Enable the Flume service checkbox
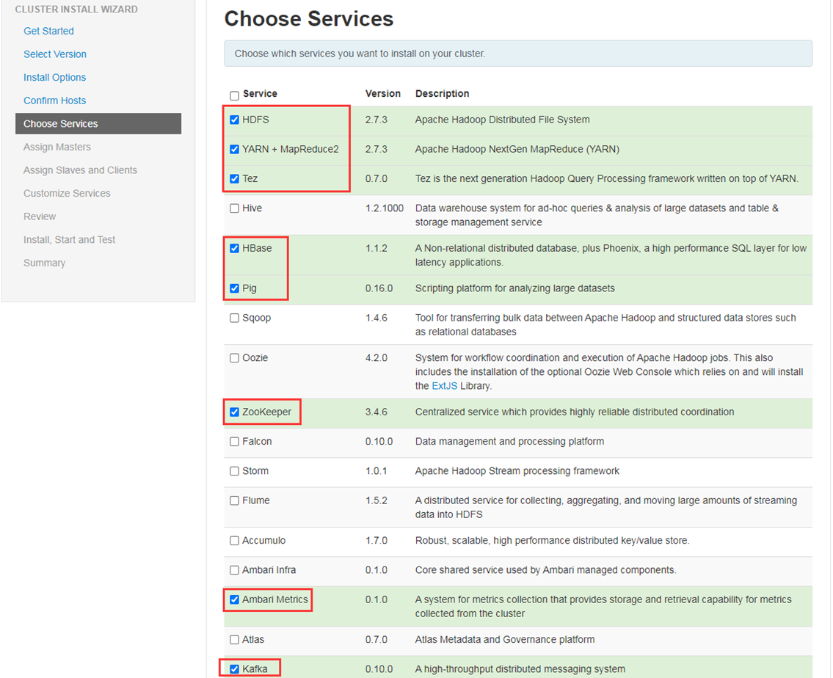Screen dimensions: 833x678 234,500
